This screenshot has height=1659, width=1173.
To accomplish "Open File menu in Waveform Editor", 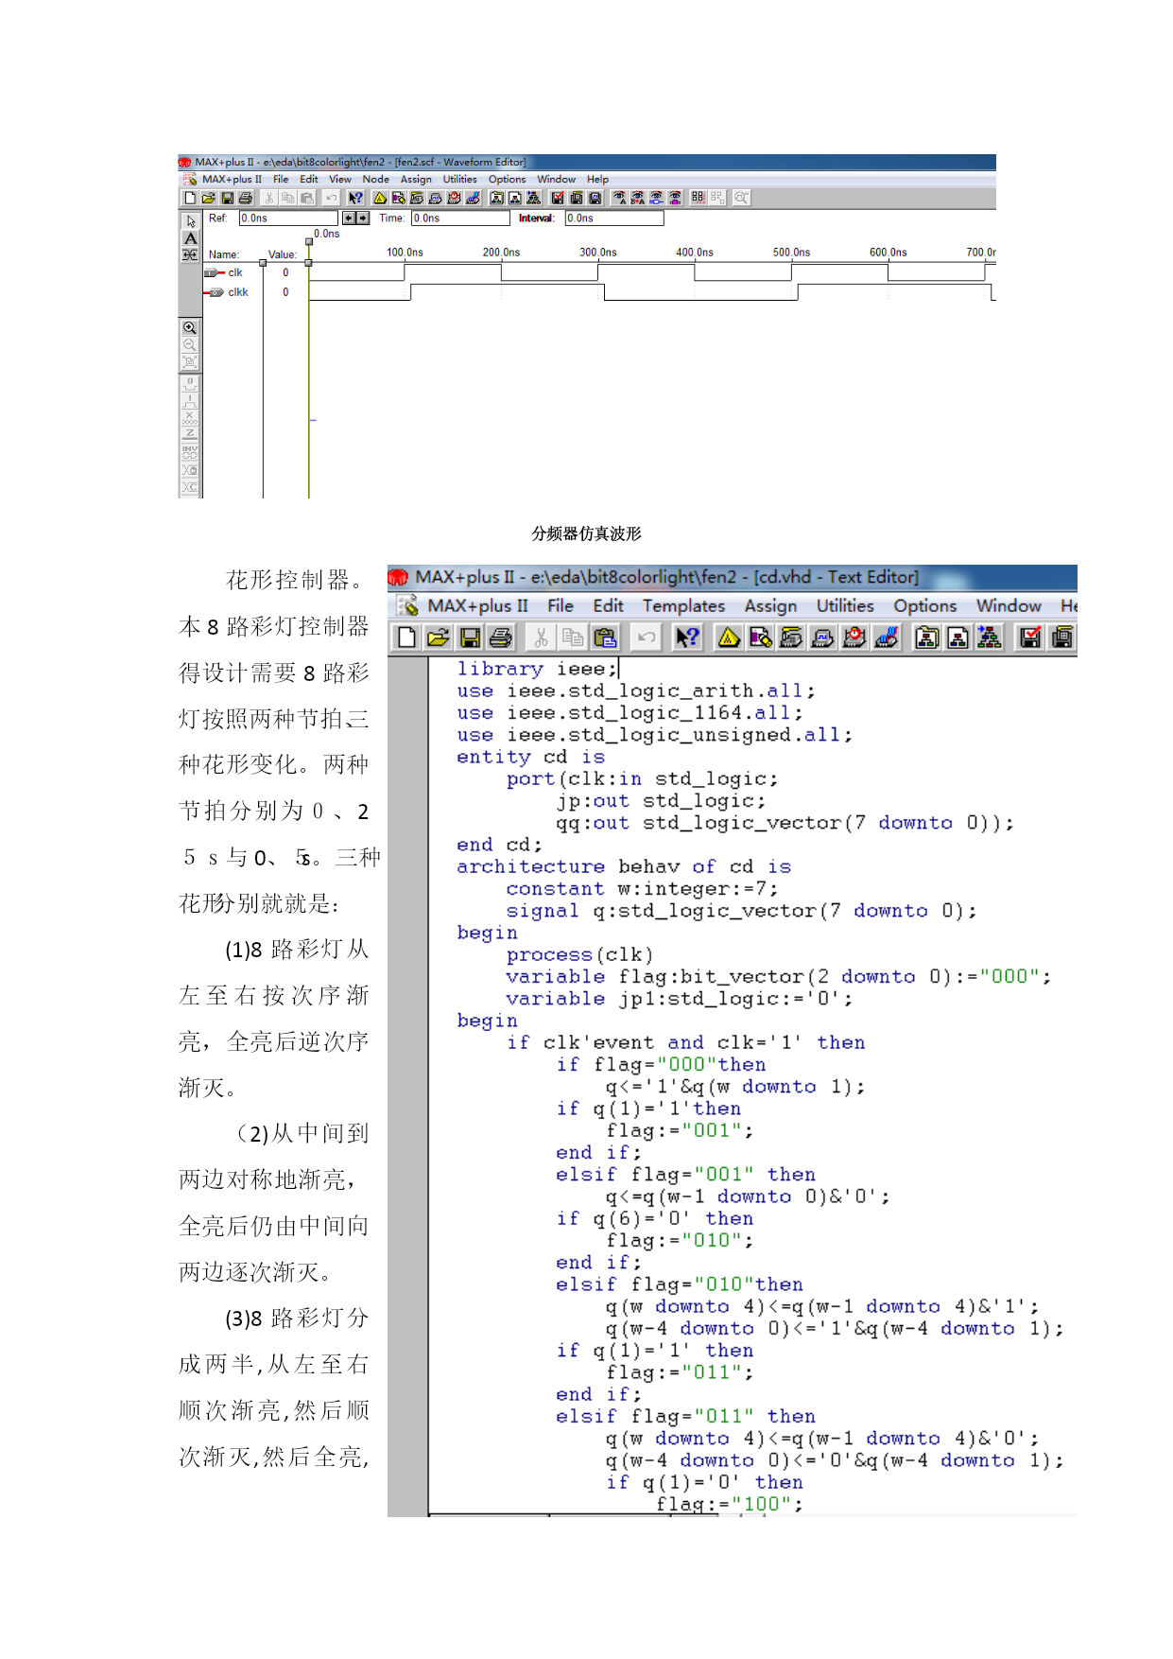I will 281,179.
